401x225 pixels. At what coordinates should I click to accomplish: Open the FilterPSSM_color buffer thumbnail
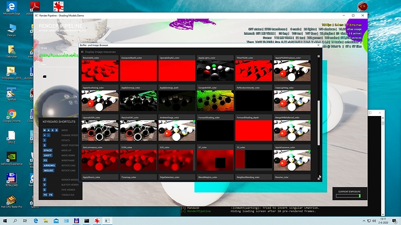tap(254, 71)
